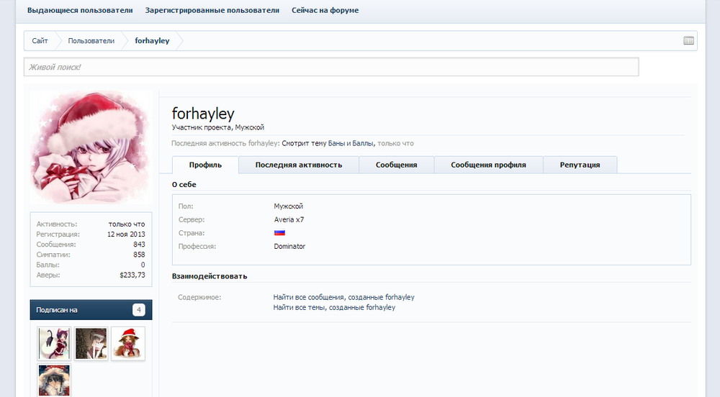720x397 pixels.
Task: Click Найти все сообщения, созданные forhayley
Action: tap(343, 297)
